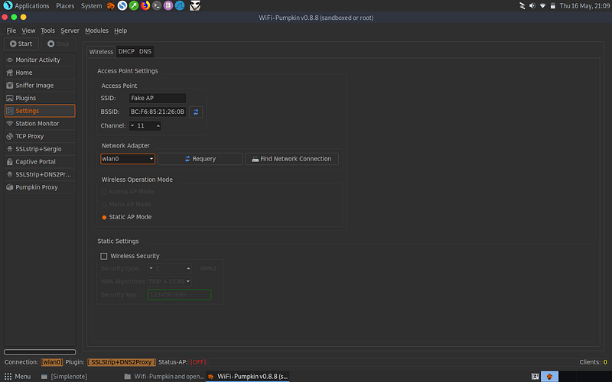
Task: Select Static AP Mode radio button
Action: [104, 218]
